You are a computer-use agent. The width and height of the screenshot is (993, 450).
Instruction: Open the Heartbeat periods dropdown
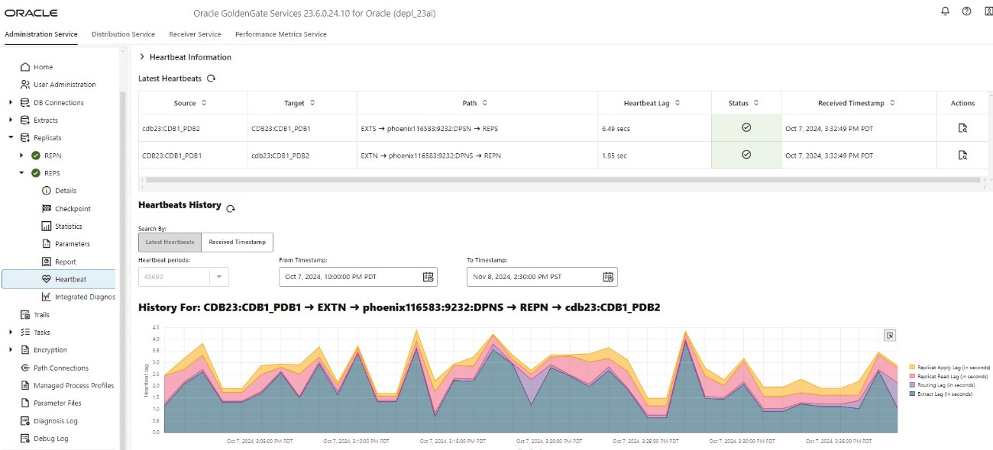click(218, 277)
